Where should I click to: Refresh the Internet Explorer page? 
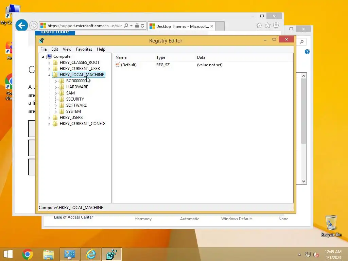(x=142, y=25)
